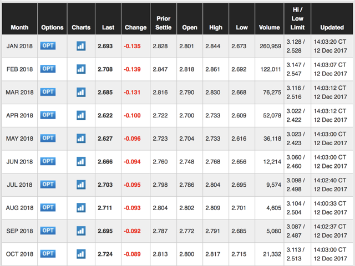The height and width of the screenshot is (266, 355).
Task: Select the JUL 2018 month cell
Action: [x=19, y=185]
